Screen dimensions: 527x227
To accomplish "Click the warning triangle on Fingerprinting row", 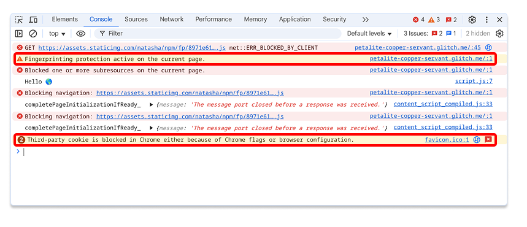I will tap(20, 59).
